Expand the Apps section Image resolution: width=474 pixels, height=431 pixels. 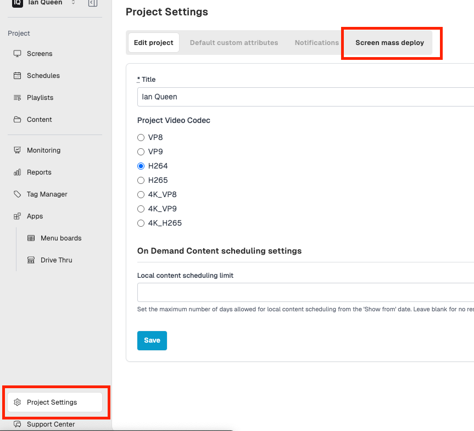pyautogui.click(x=35, y=216)
